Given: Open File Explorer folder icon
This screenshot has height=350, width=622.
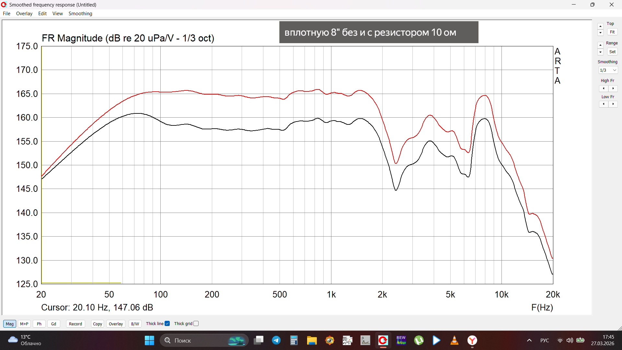Looking at the screenshot, I should (312, 340).
